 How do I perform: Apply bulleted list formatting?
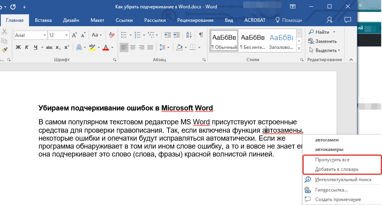click(x=124, y=35)
